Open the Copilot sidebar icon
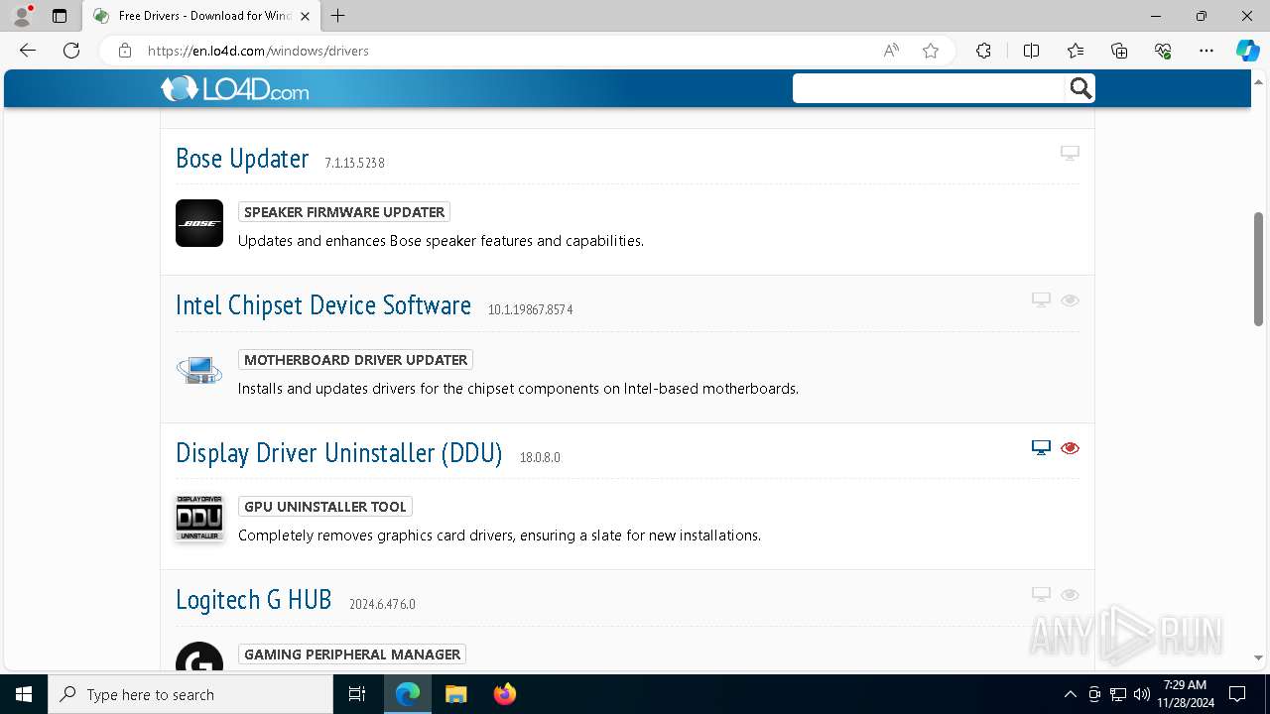The height and width of the screenshot is (714, 1270). (x=1247, y=51)
